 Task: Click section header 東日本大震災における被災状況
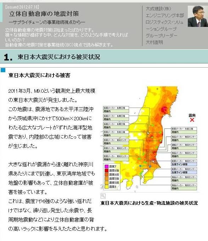point(59,57)
